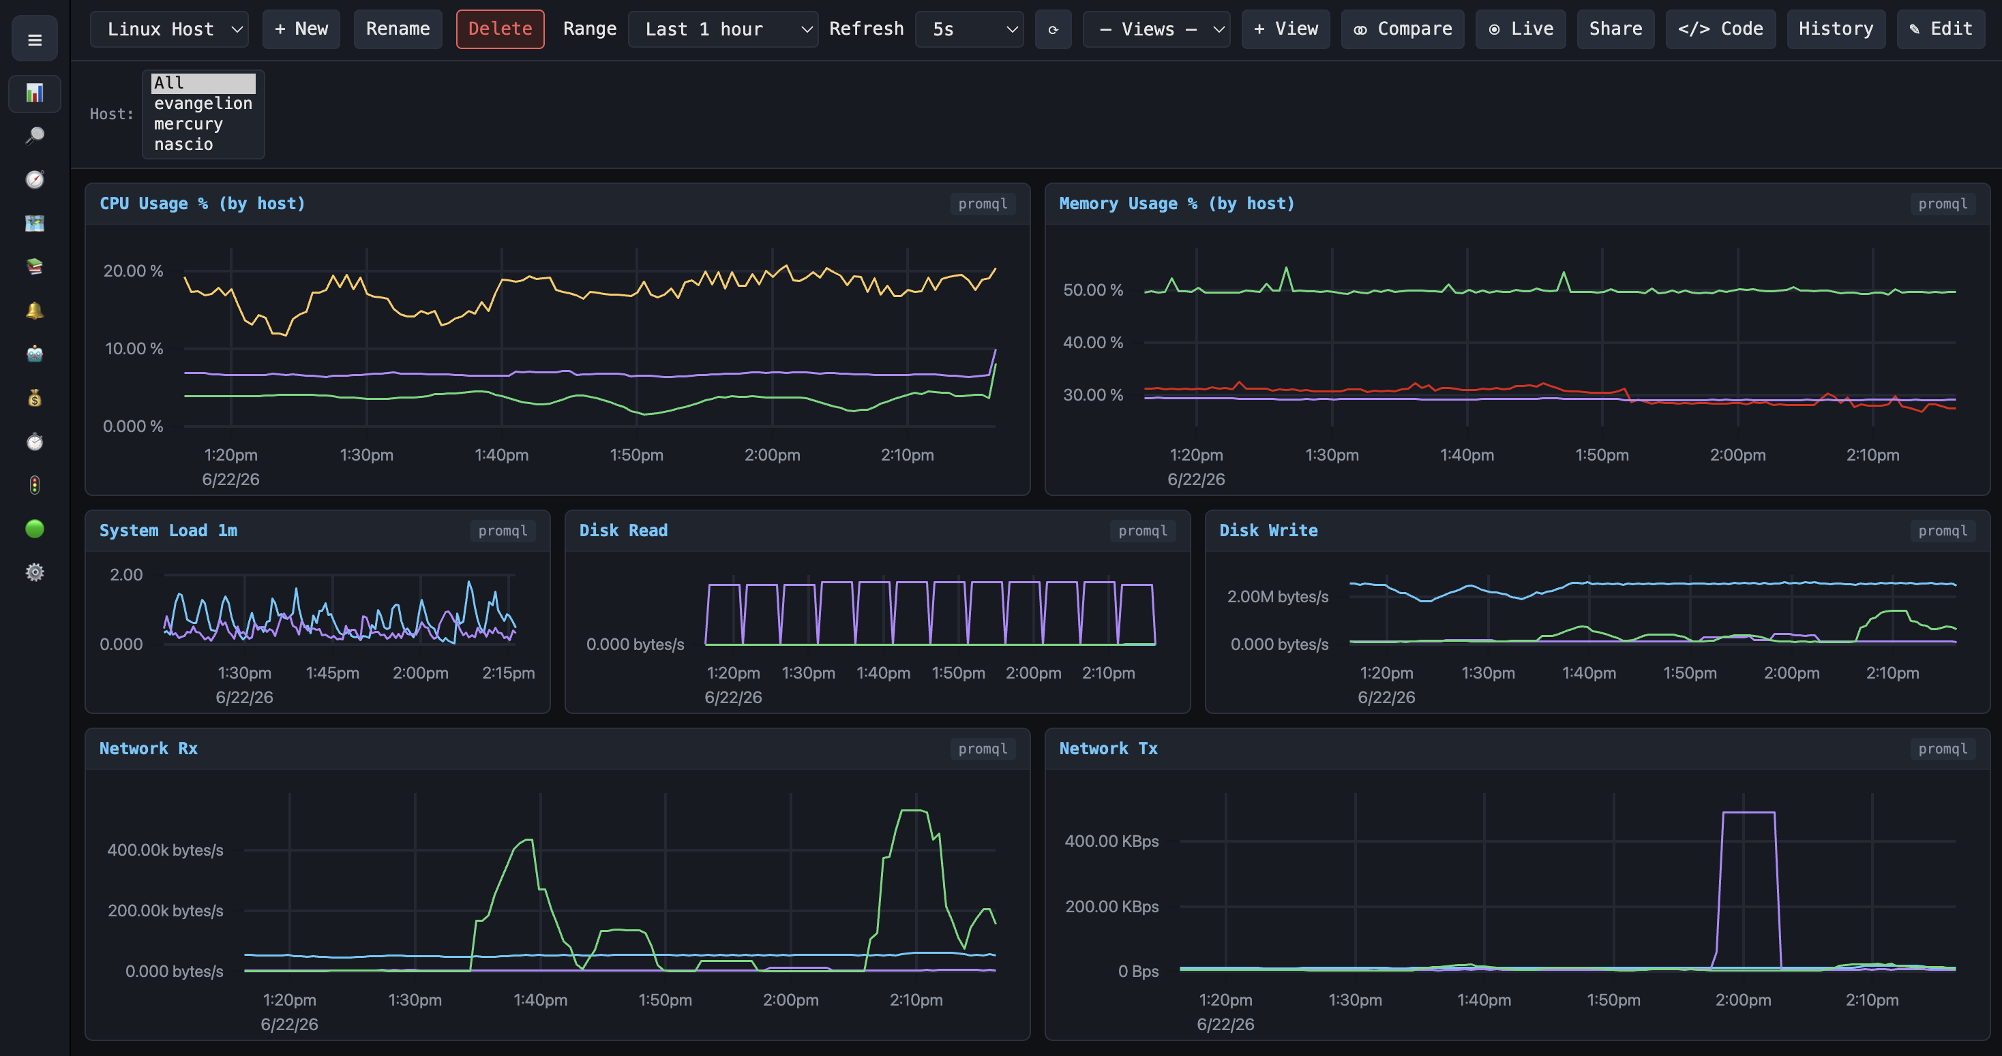Screen dimensions: 2002x1056
Task: Click the manual refresh circular arrow button
Action: point(1053,29)
